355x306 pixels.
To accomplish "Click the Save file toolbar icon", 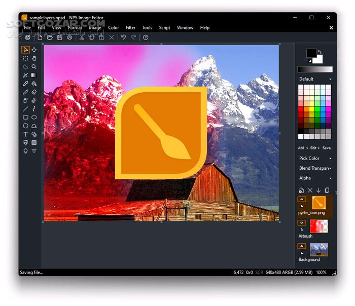I will click(x=60, y=37).
